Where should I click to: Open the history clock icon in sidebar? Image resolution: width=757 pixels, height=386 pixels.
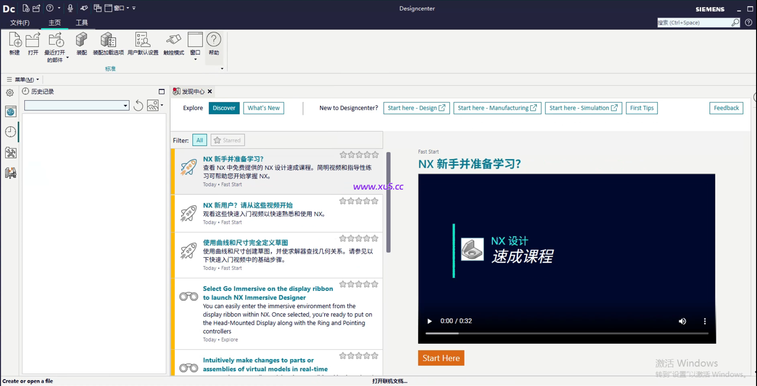(x=10, y=132)
